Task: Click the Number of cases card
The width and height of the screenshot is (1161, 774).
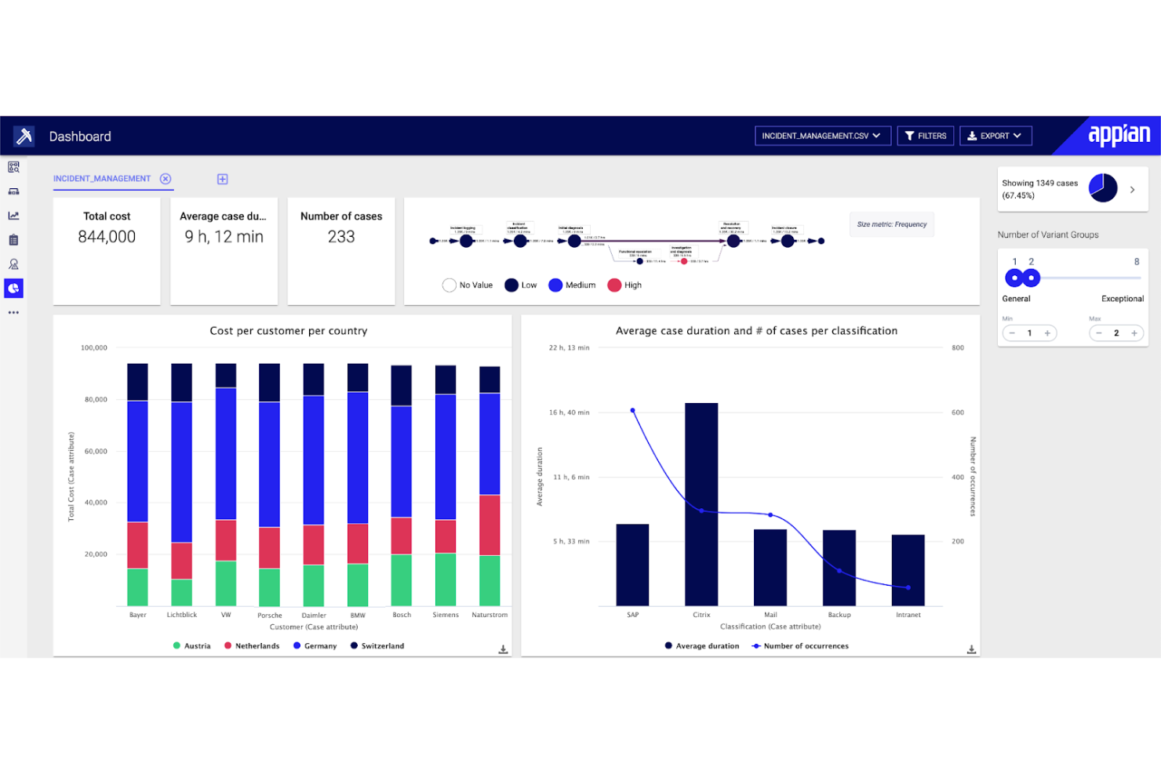Action: (x=341, y=251)
